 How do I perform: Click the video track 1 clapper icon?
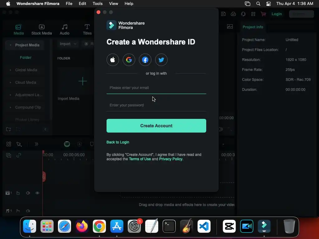pos(7,193)
